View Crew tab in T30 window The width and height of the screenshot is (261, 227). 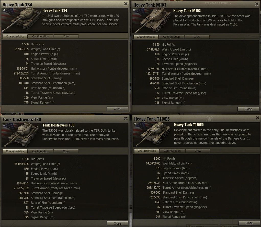click(66, 151)
